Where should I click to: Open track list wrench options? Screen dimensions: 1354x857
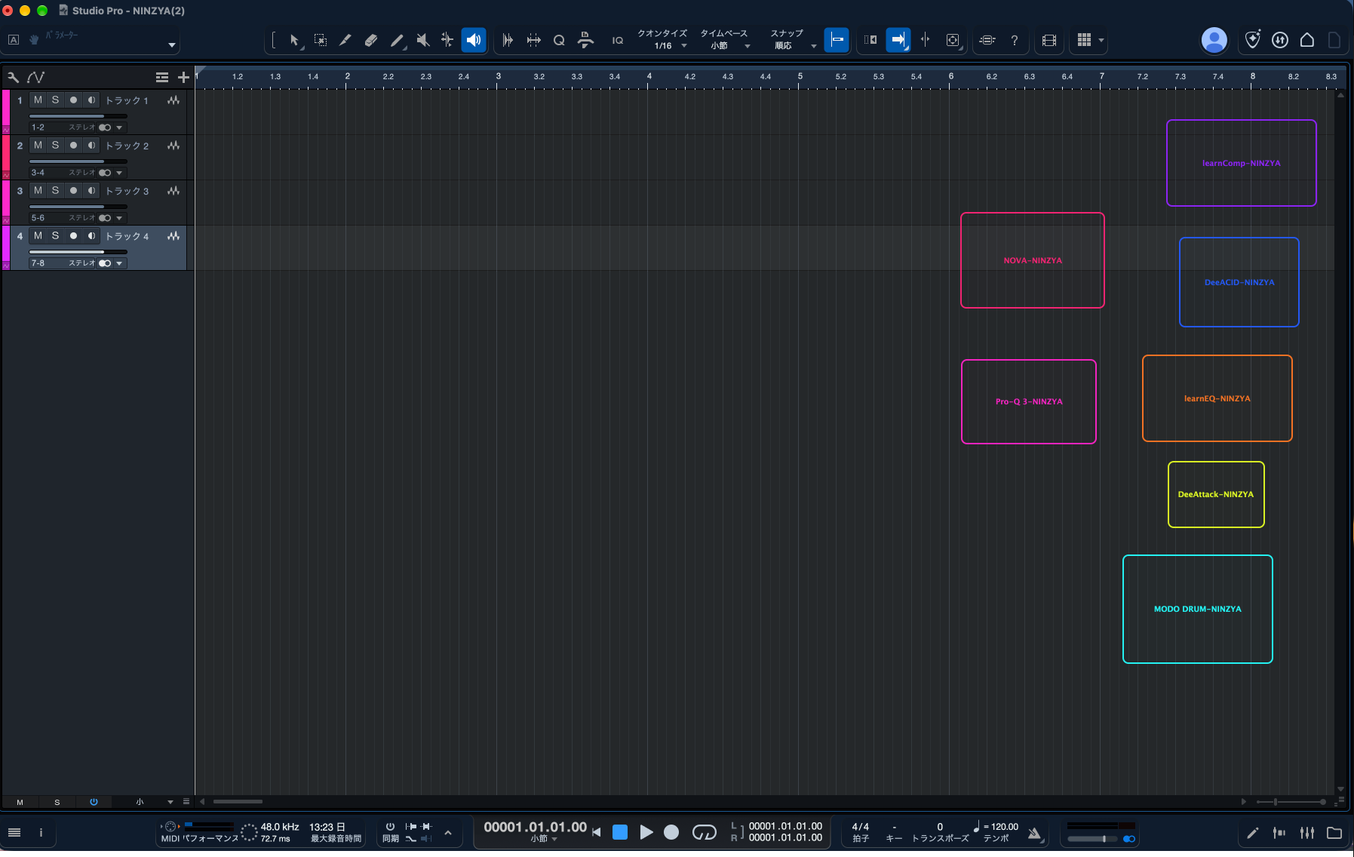pyautogui.click(x=13, y=77)
